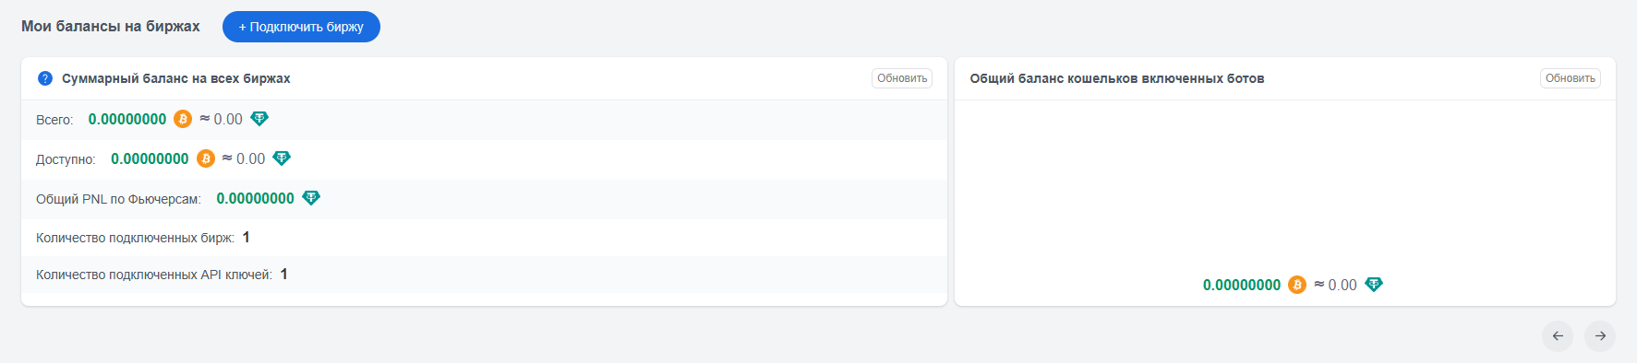Refresh the bots wallet balance with Обновить
The image size is (1637, 363).
tap(1571, 78)
